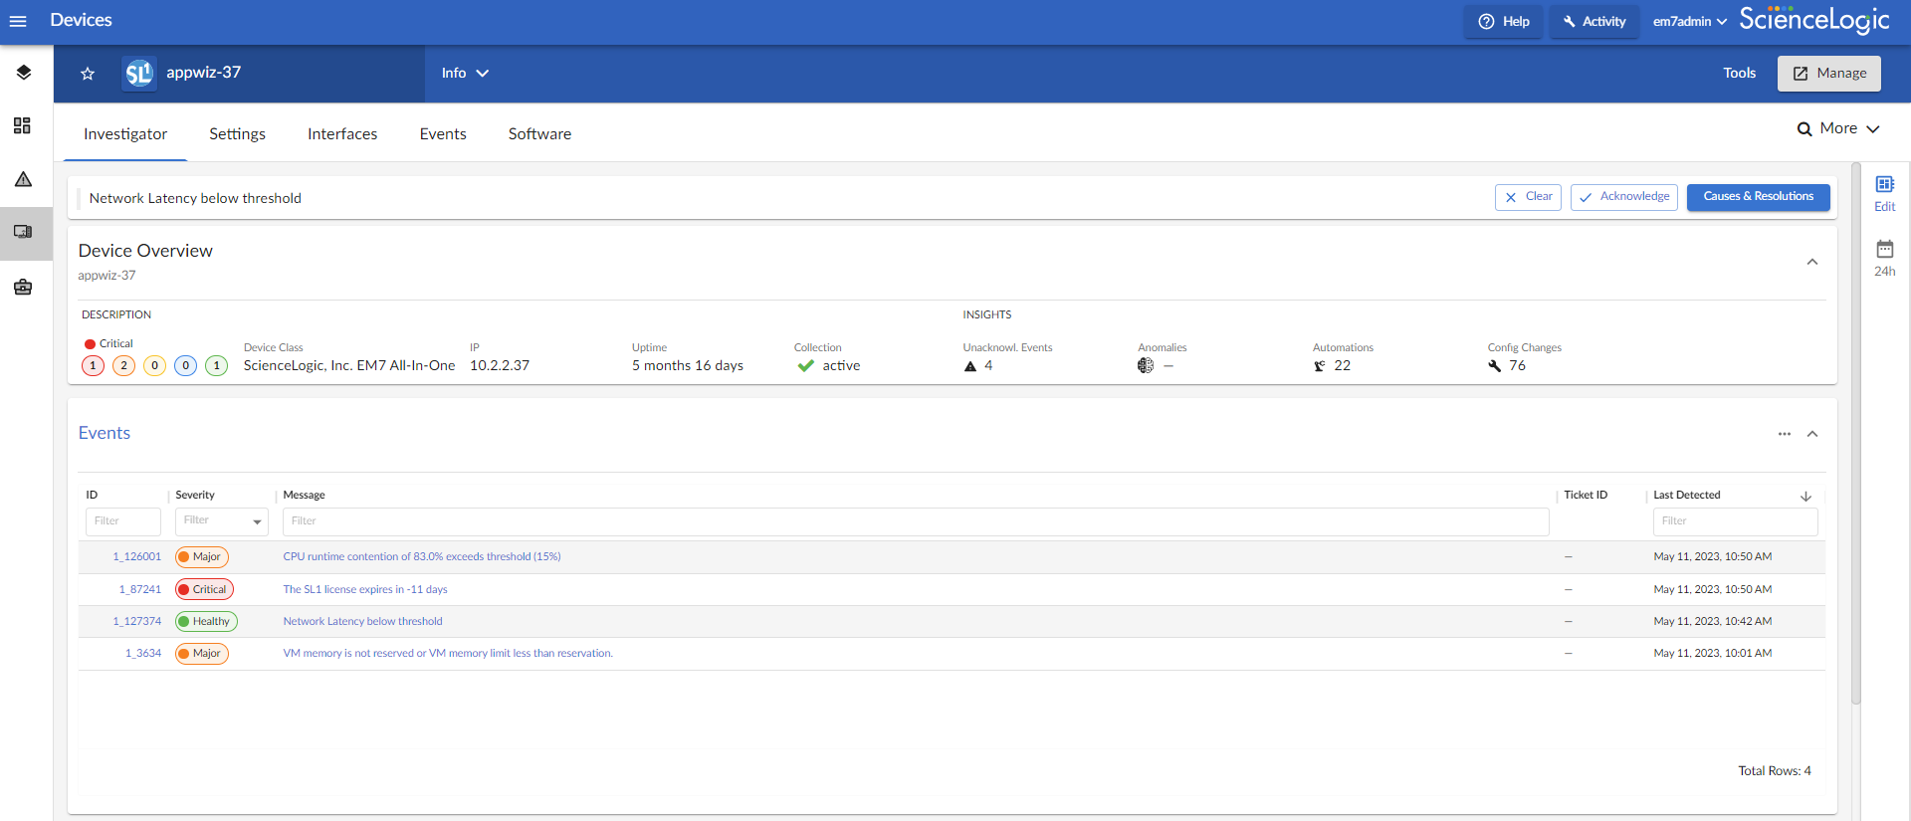Favorite appwiz-37 with the star icon

pos(88,74)
